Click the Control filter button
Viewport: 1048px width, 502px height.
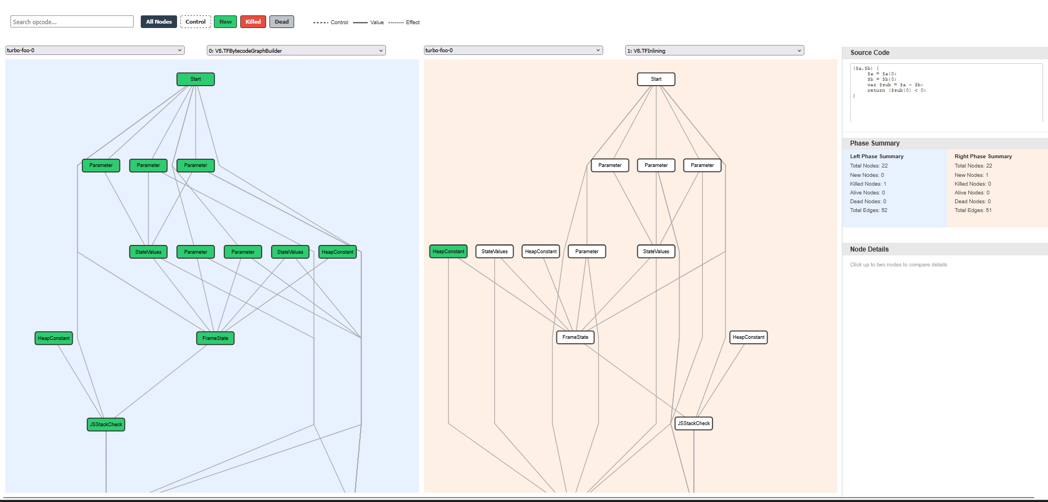click(196, 22)
